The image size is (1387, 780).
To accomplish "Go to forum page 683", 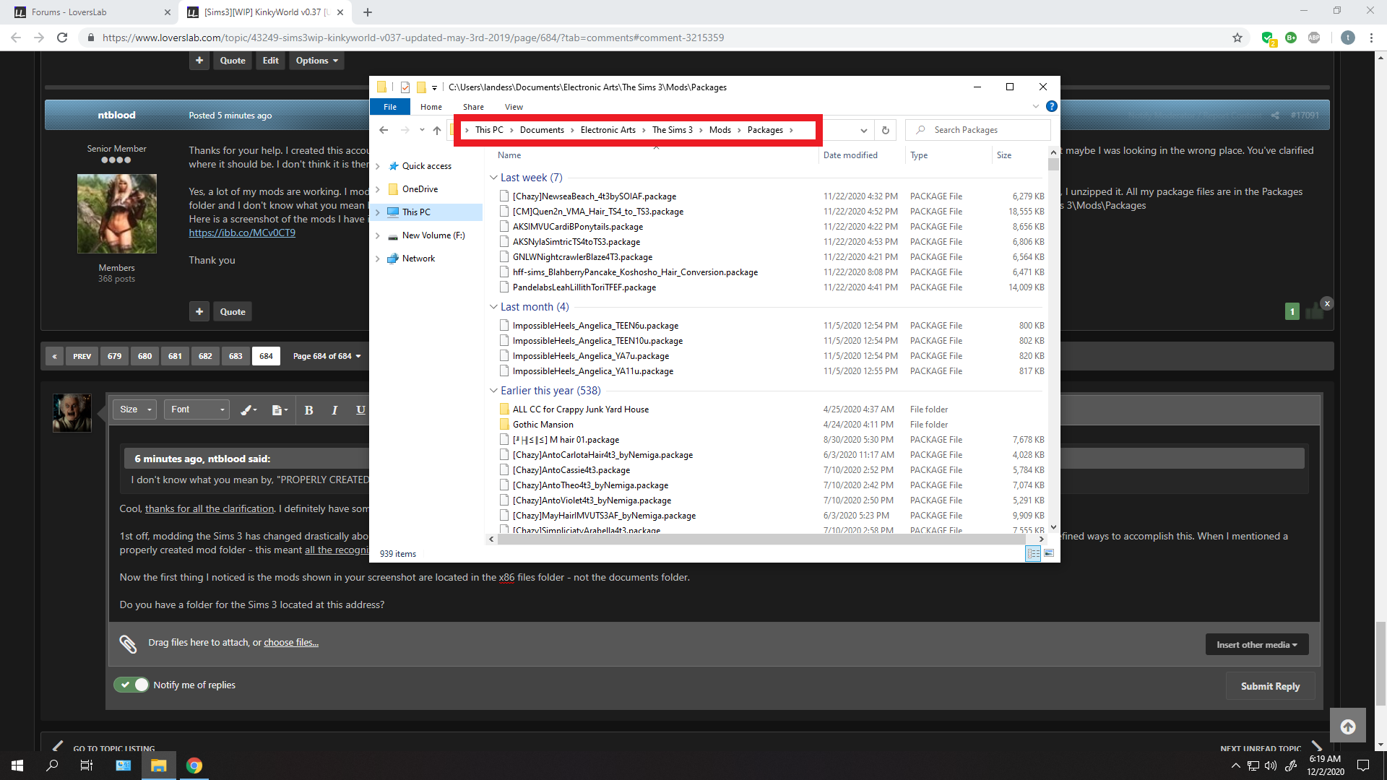I will pyautogui.click(x=236, y=356).
